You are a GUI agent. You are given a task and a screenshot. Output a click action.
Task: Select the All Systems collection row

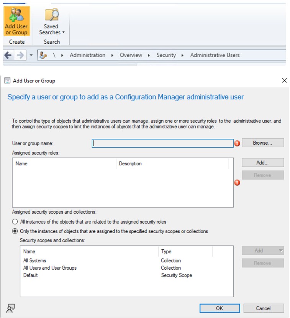pos(34,260)
